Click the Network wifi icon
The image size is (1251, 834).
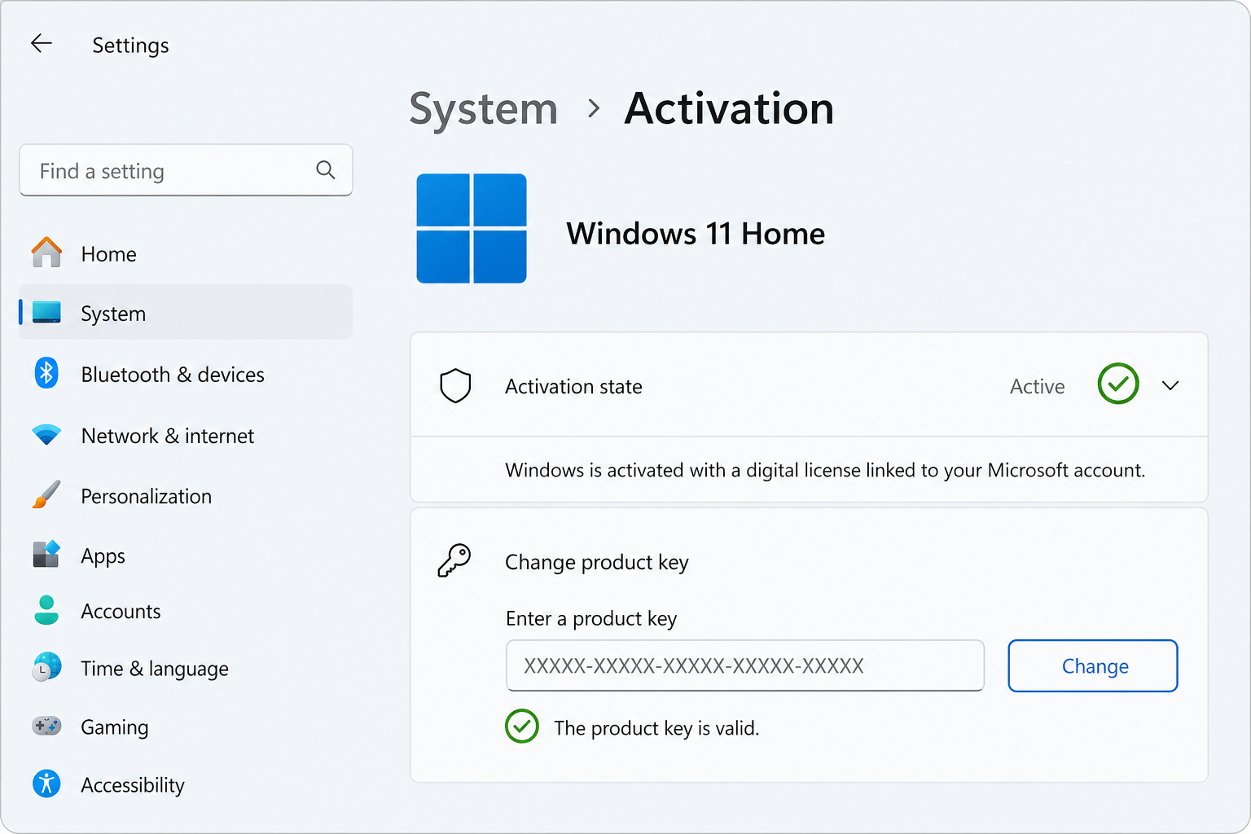[46, 434]
